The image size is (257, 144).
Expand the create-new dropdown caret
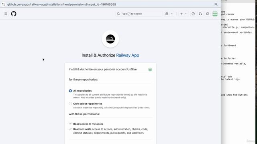(186, 14)
